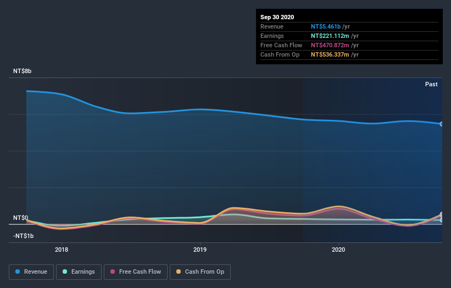Click the Revenue row label in tooltip
Viewport: 451px width, 288px height.
pyautogui.click(x=272, y=26)
